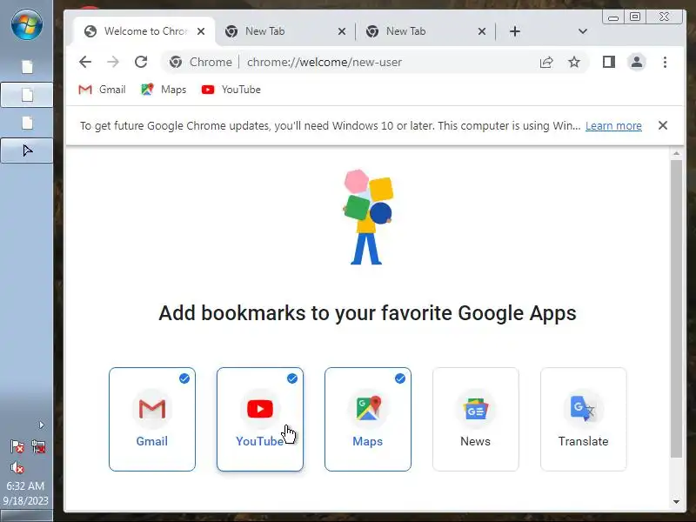Open the Gmail bookmark in bookmarks bar
The width and height of the screenshot is (696, 522).
point(102,90)
